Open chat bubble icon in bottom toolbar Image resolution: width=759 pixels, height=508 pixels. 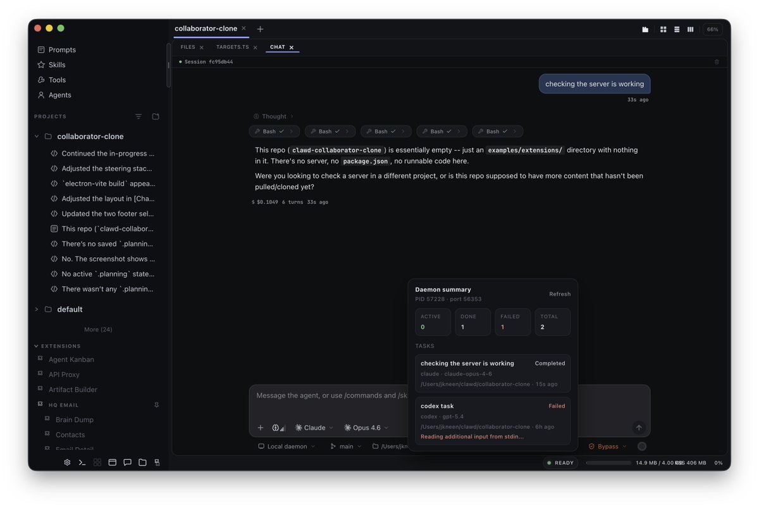tap(127, 462)
